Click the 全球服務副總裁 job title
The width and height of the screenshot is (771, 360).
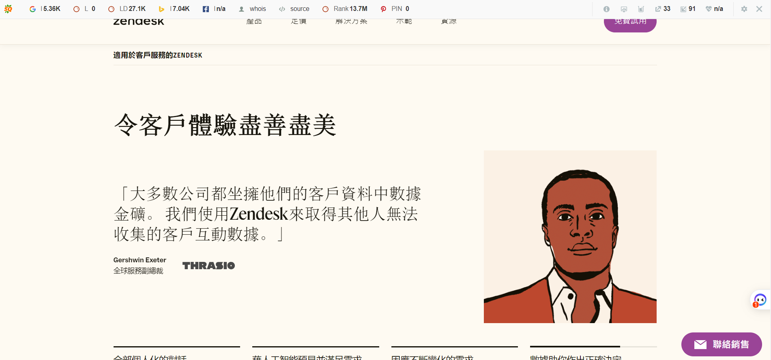[x=138, y=271]
